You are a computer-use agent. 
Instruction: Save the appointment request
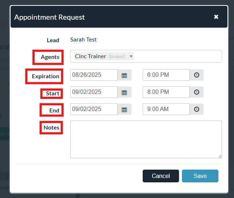click(200, 176)
